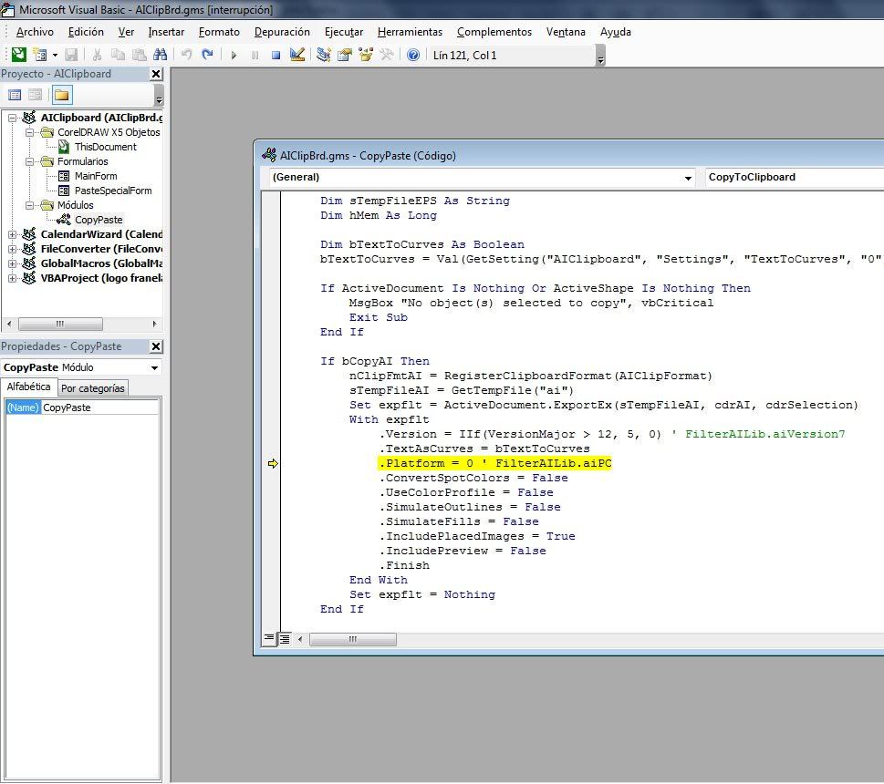Toggle Folders view in Project panel

(62, 95)
